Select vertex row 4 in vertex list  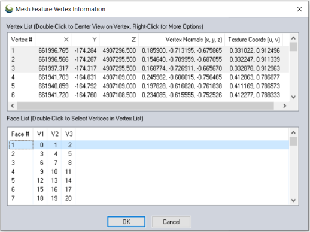[x=149, y=77]
